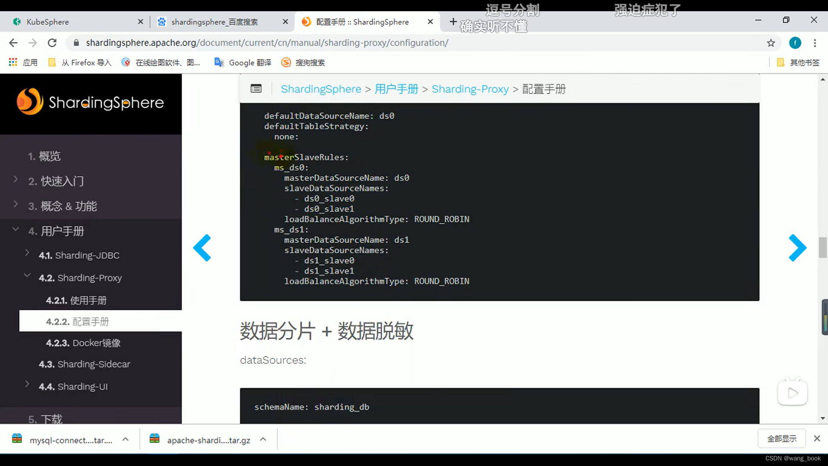
Task: Go to next documentation page arrow
Action: 797,248
